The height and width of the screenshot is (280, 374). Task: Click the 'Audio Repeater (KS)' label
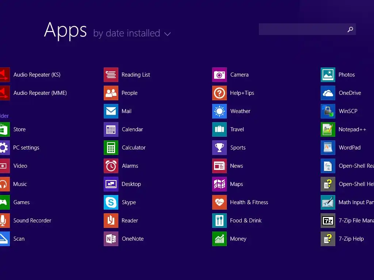(x=37, y=75)
